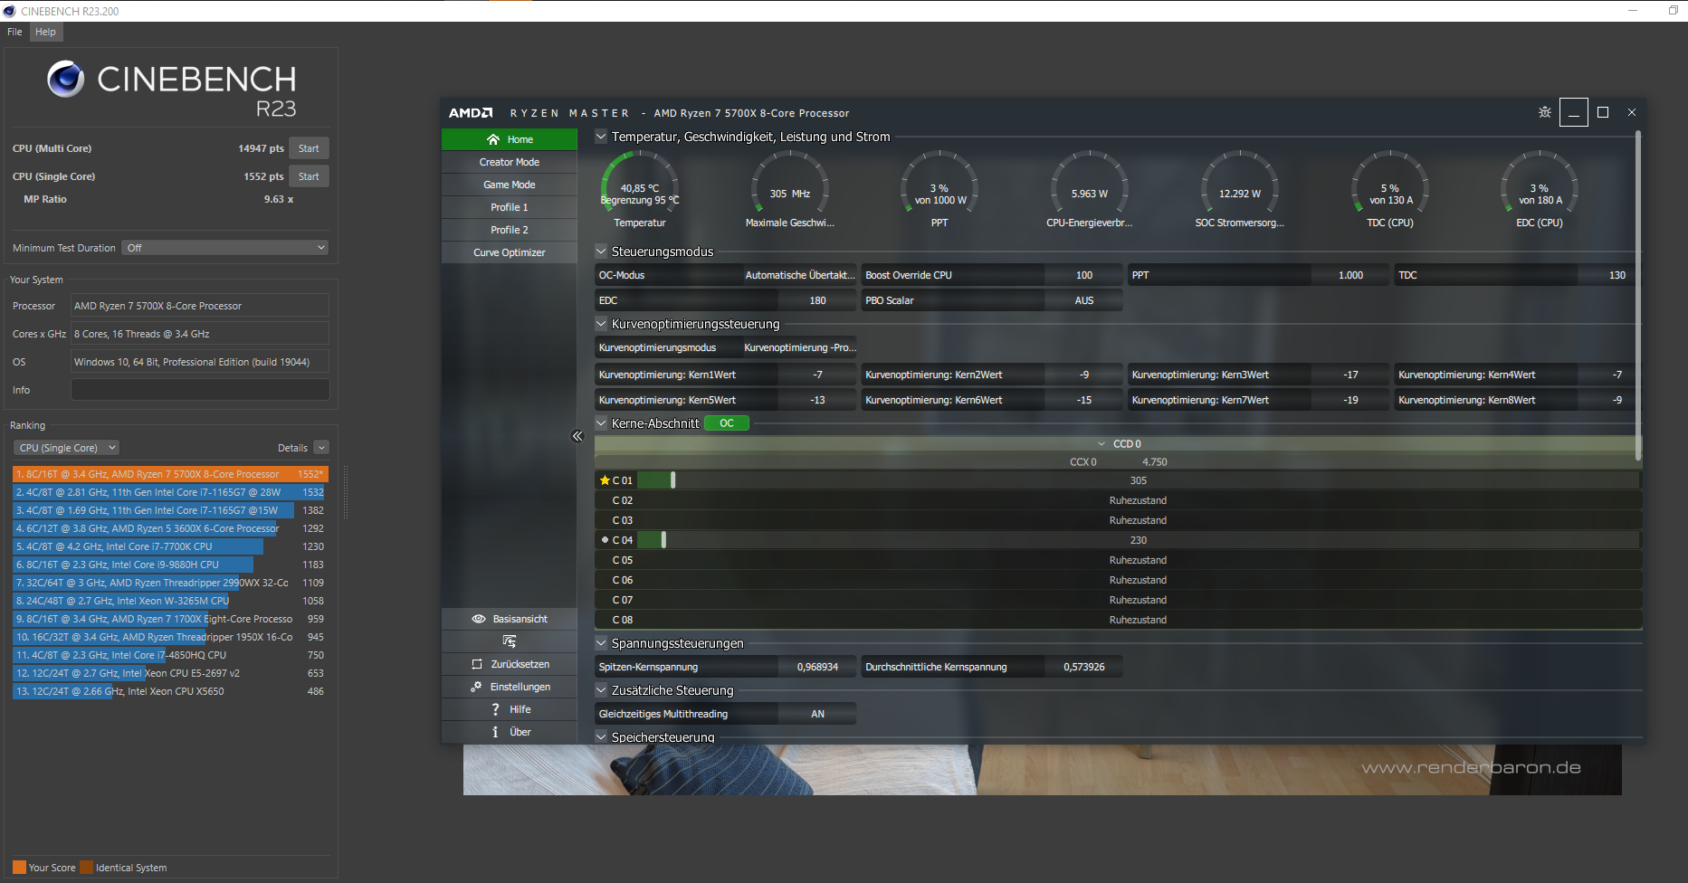Click the Einstellungen gear icon
This screenshot has width=1688, height=883.
(x=476, y=687)
